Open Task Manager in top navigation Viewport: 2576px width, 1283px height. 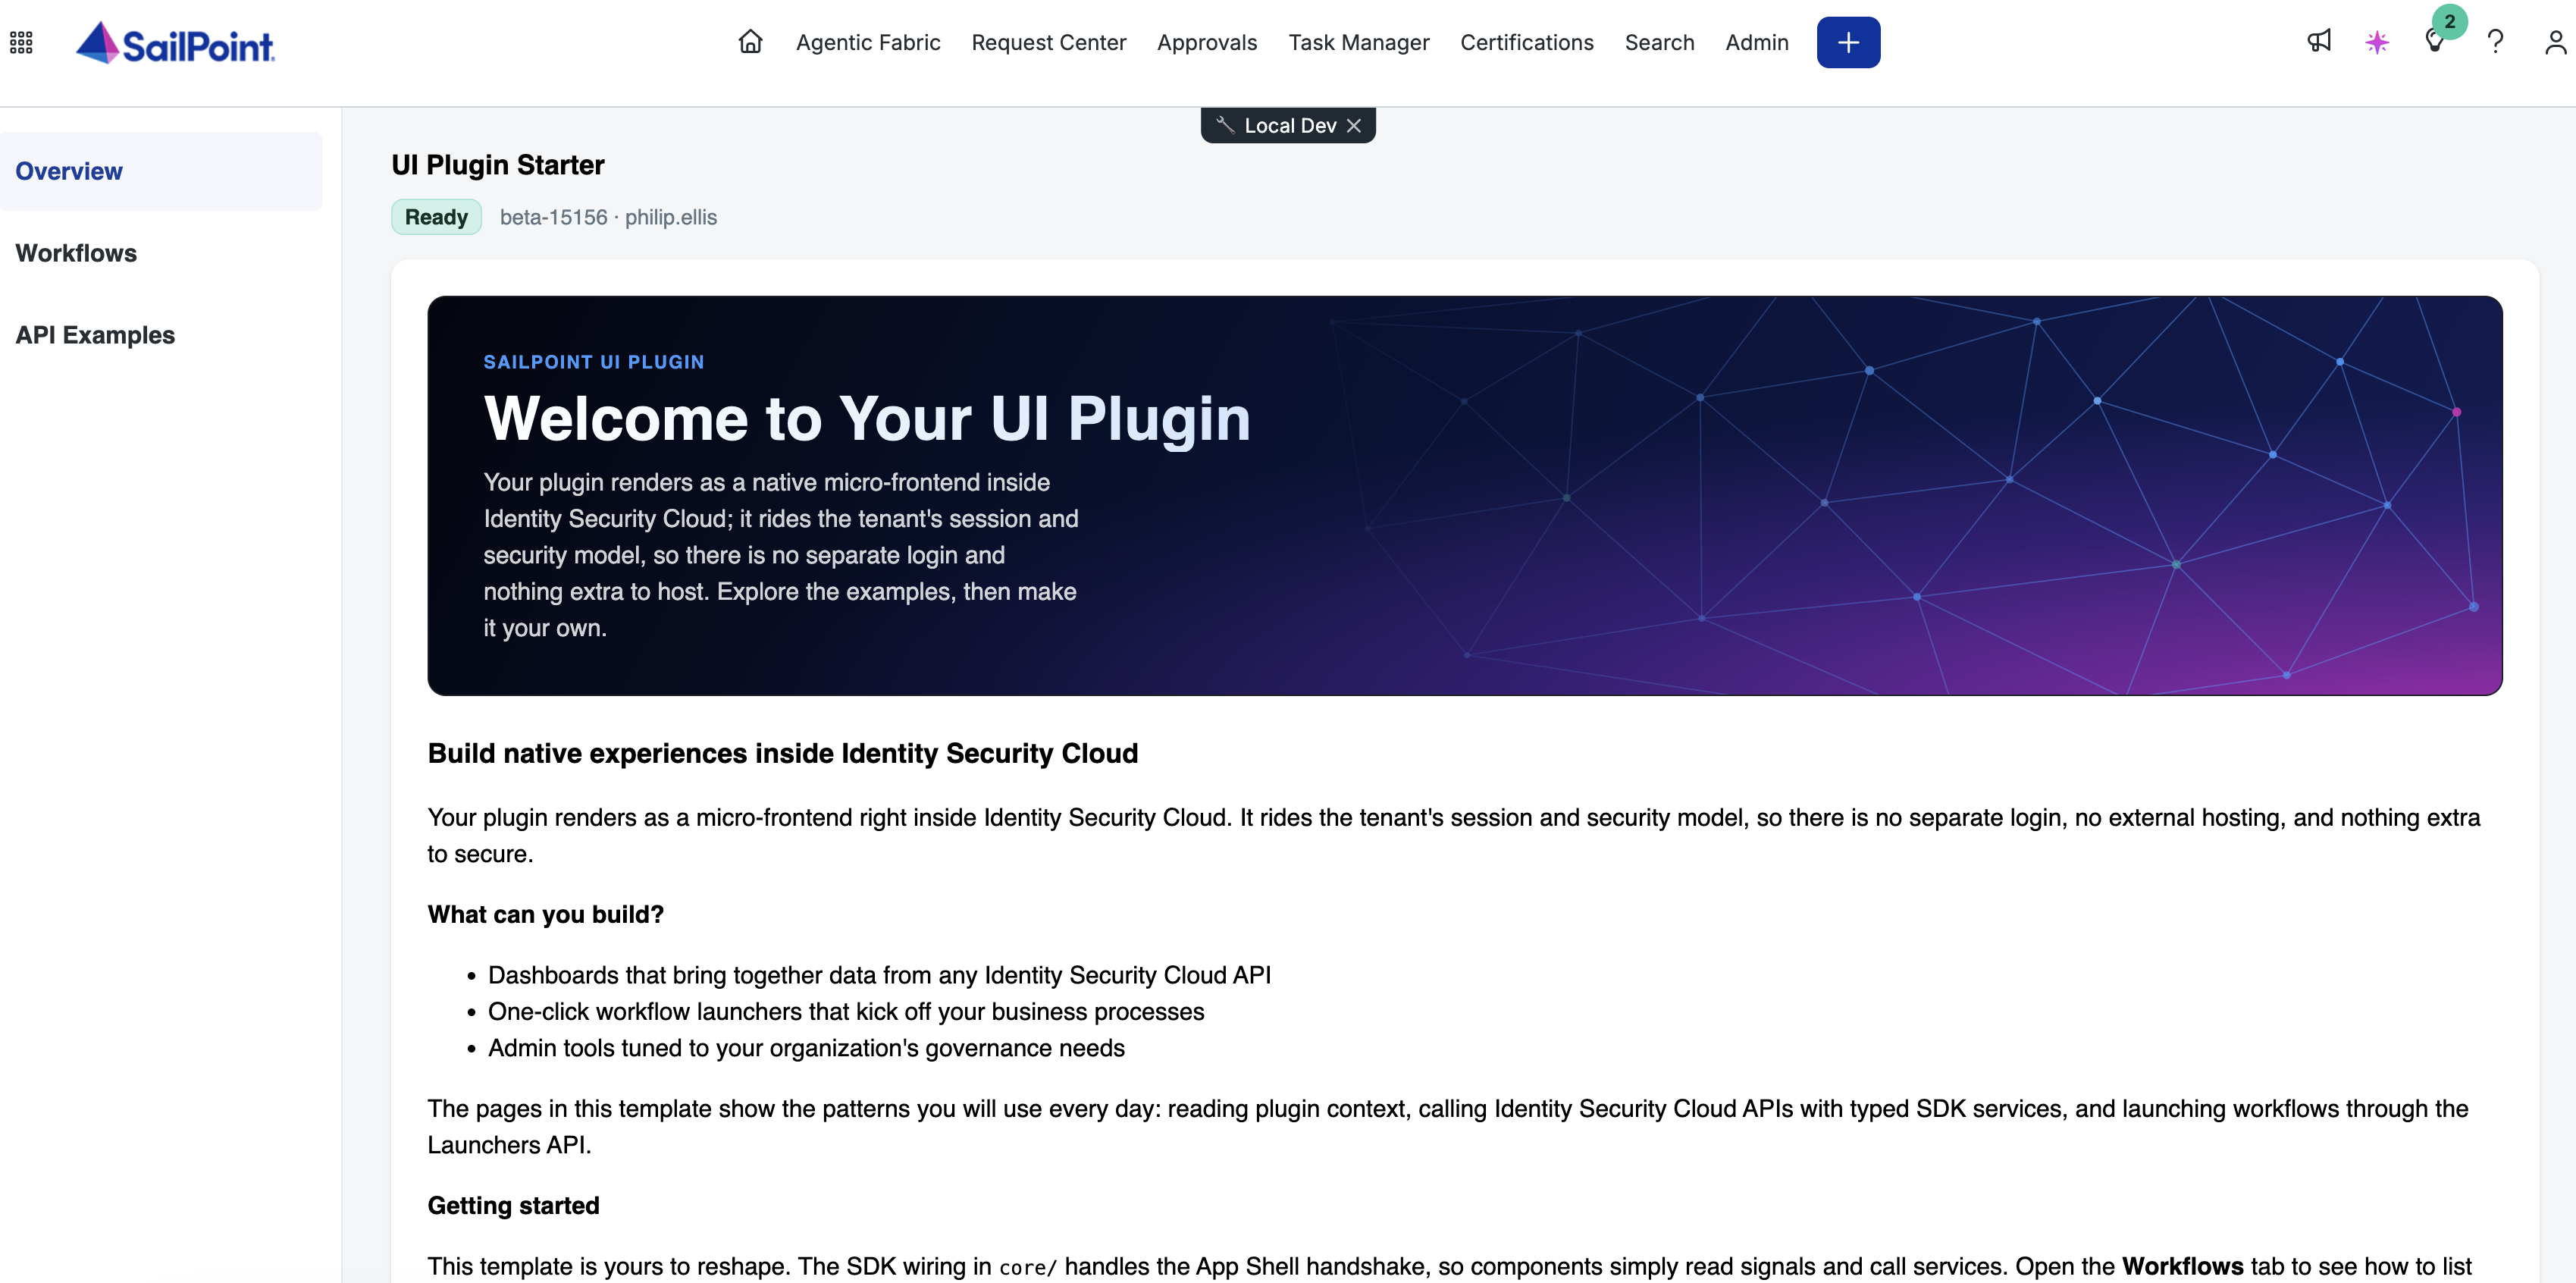pyautogui.click(x=1358, y=42)
